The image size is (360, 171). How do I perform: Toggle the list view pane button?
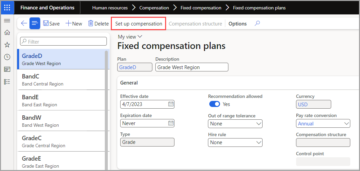pos(35,23)
